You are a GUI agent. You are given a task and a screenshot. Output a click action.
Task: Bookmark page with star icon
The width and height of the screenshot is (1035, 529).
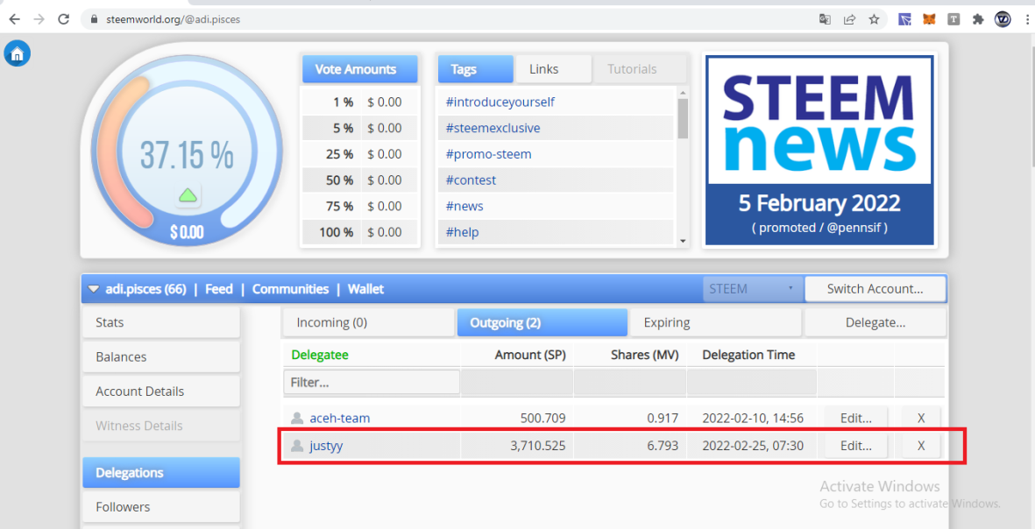pos(874,19)
